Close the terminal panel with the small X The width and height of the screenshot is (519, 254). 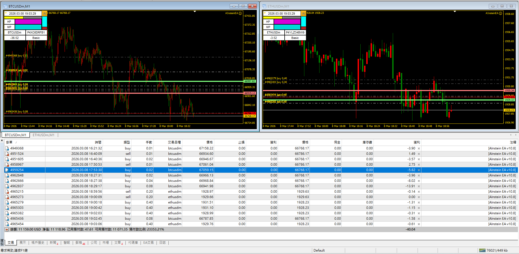tap(2, 140)
